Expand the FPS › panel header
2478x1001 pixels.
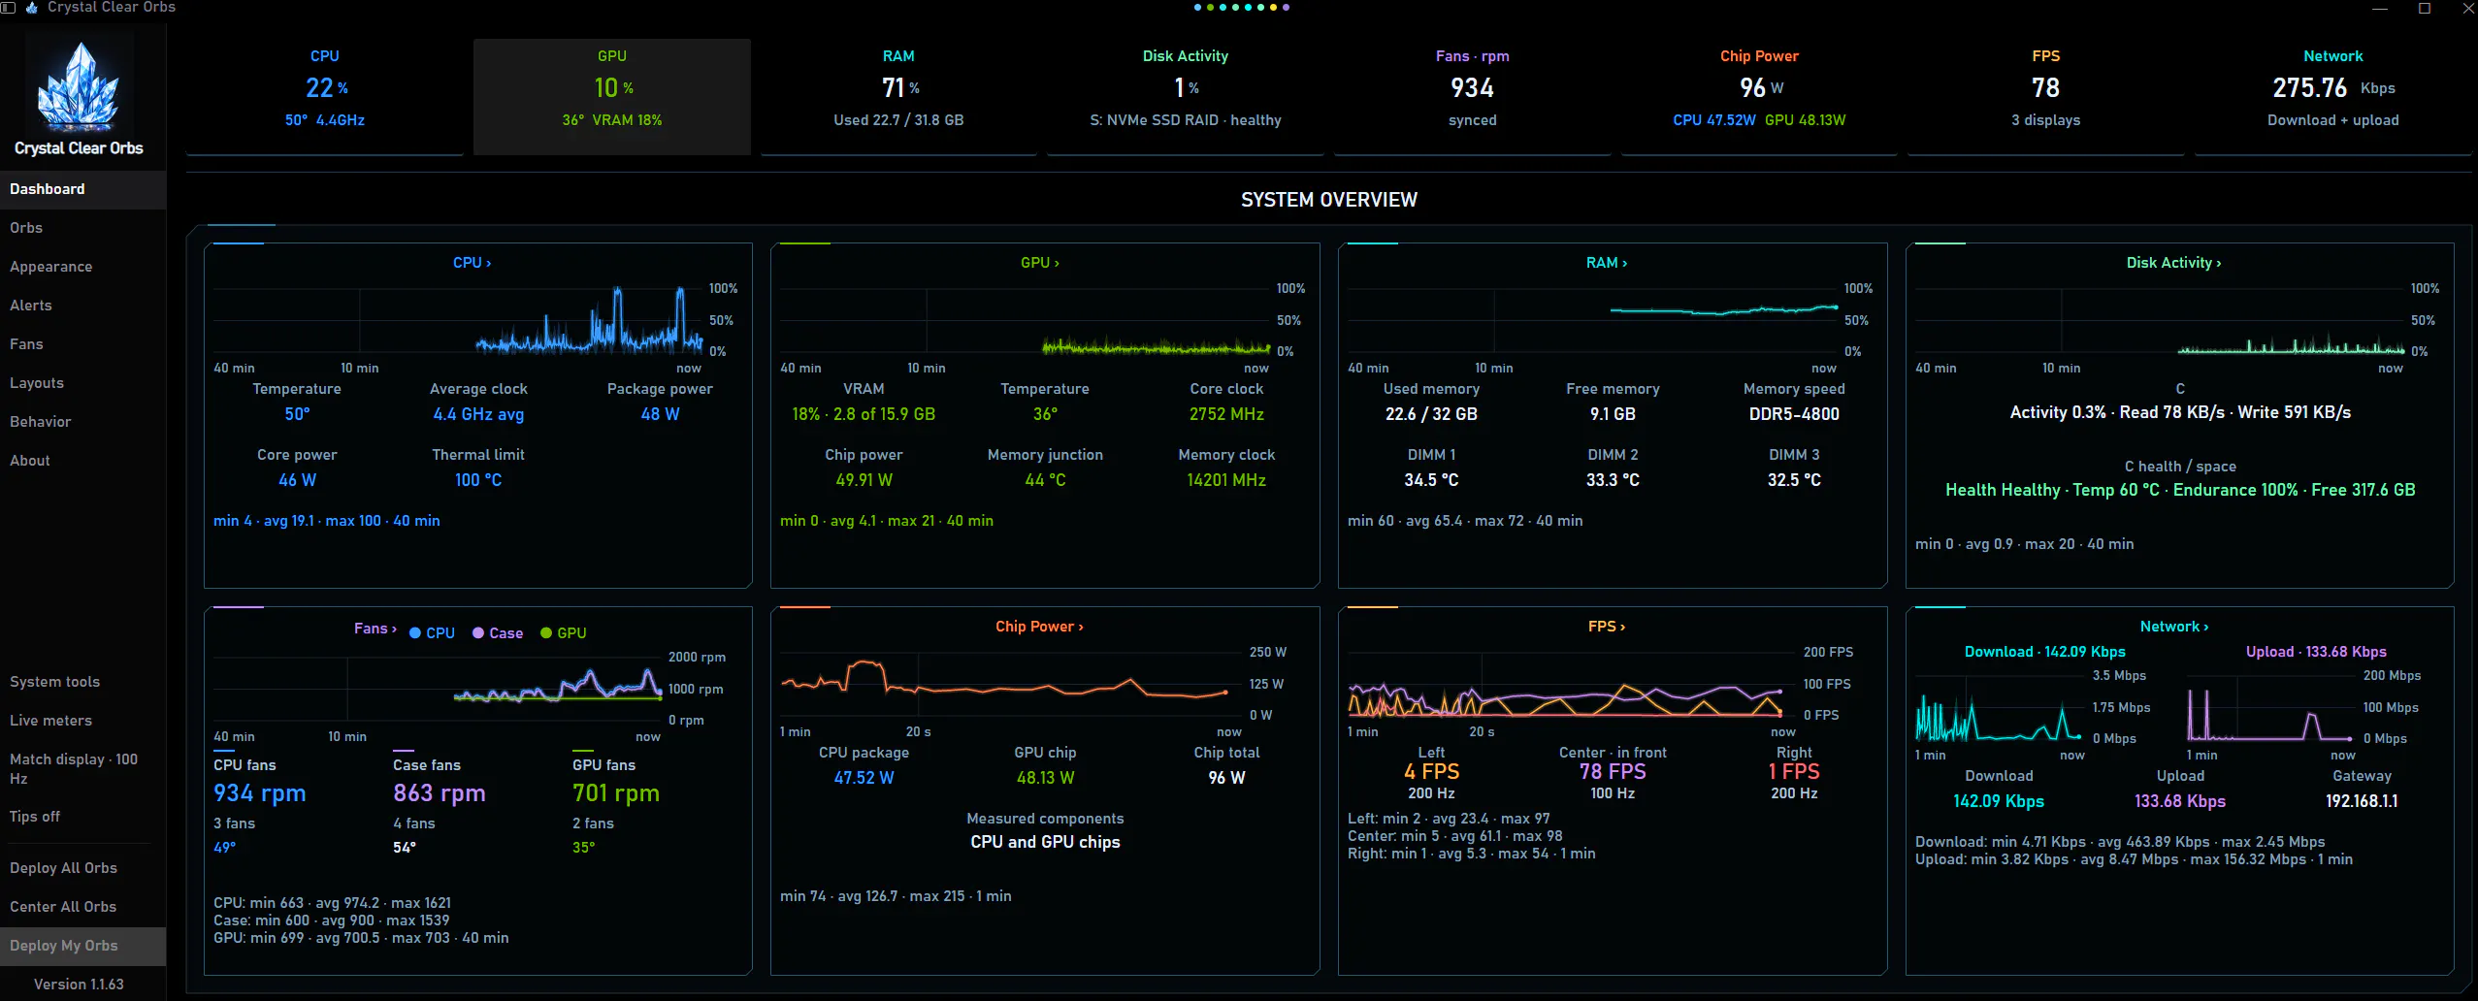click(1607, 627)
